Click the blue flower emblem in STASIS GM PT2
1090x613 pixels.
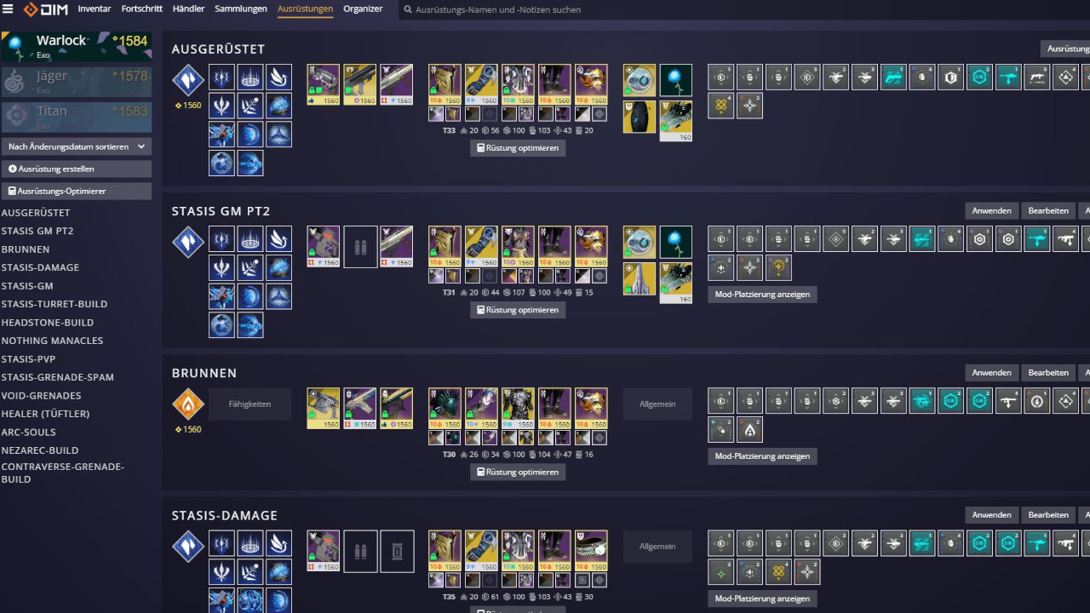(675, 242)
